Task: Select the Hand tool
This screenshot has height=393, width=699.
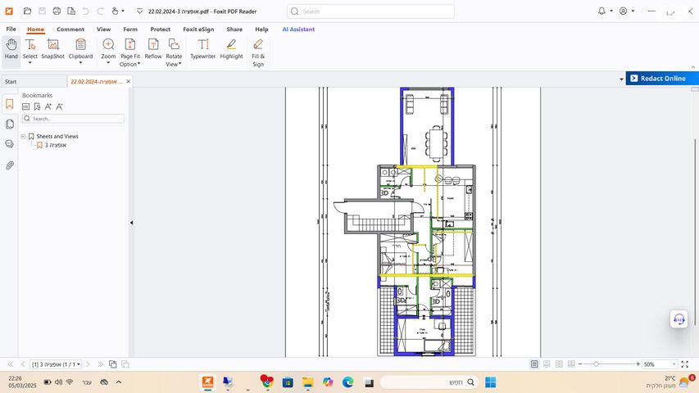Action: pyautogui.click(x=11, y=48)
